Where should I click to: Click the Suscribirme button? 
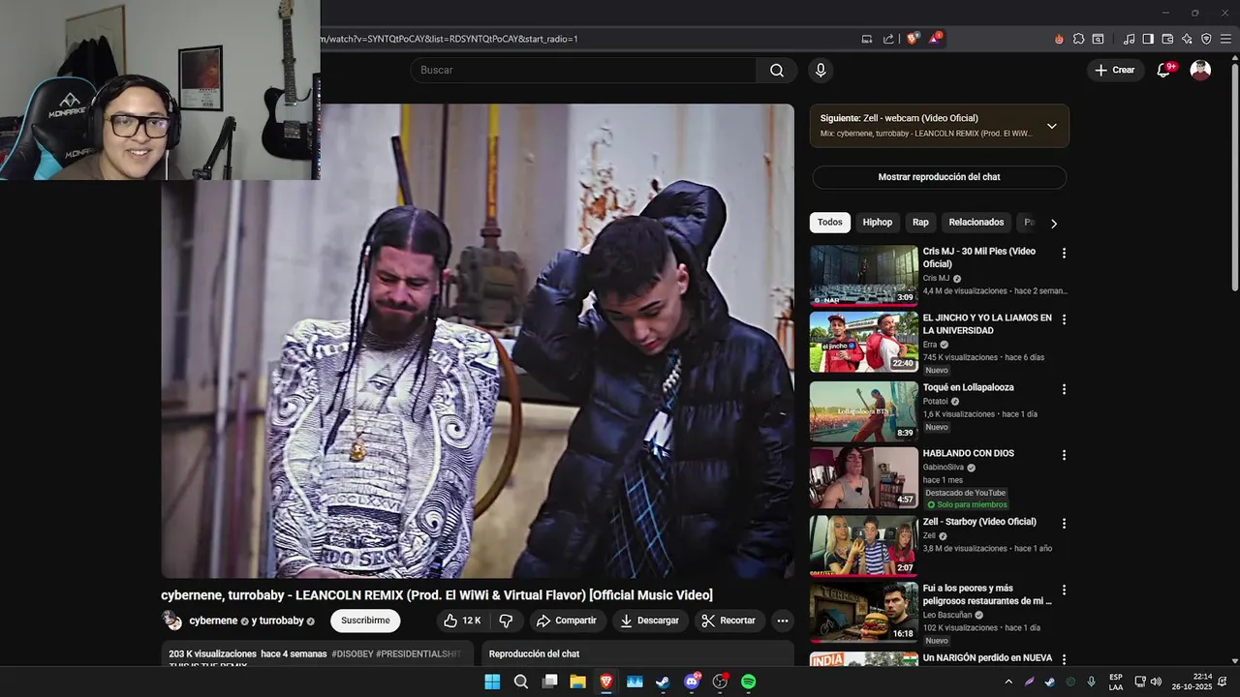365,621
